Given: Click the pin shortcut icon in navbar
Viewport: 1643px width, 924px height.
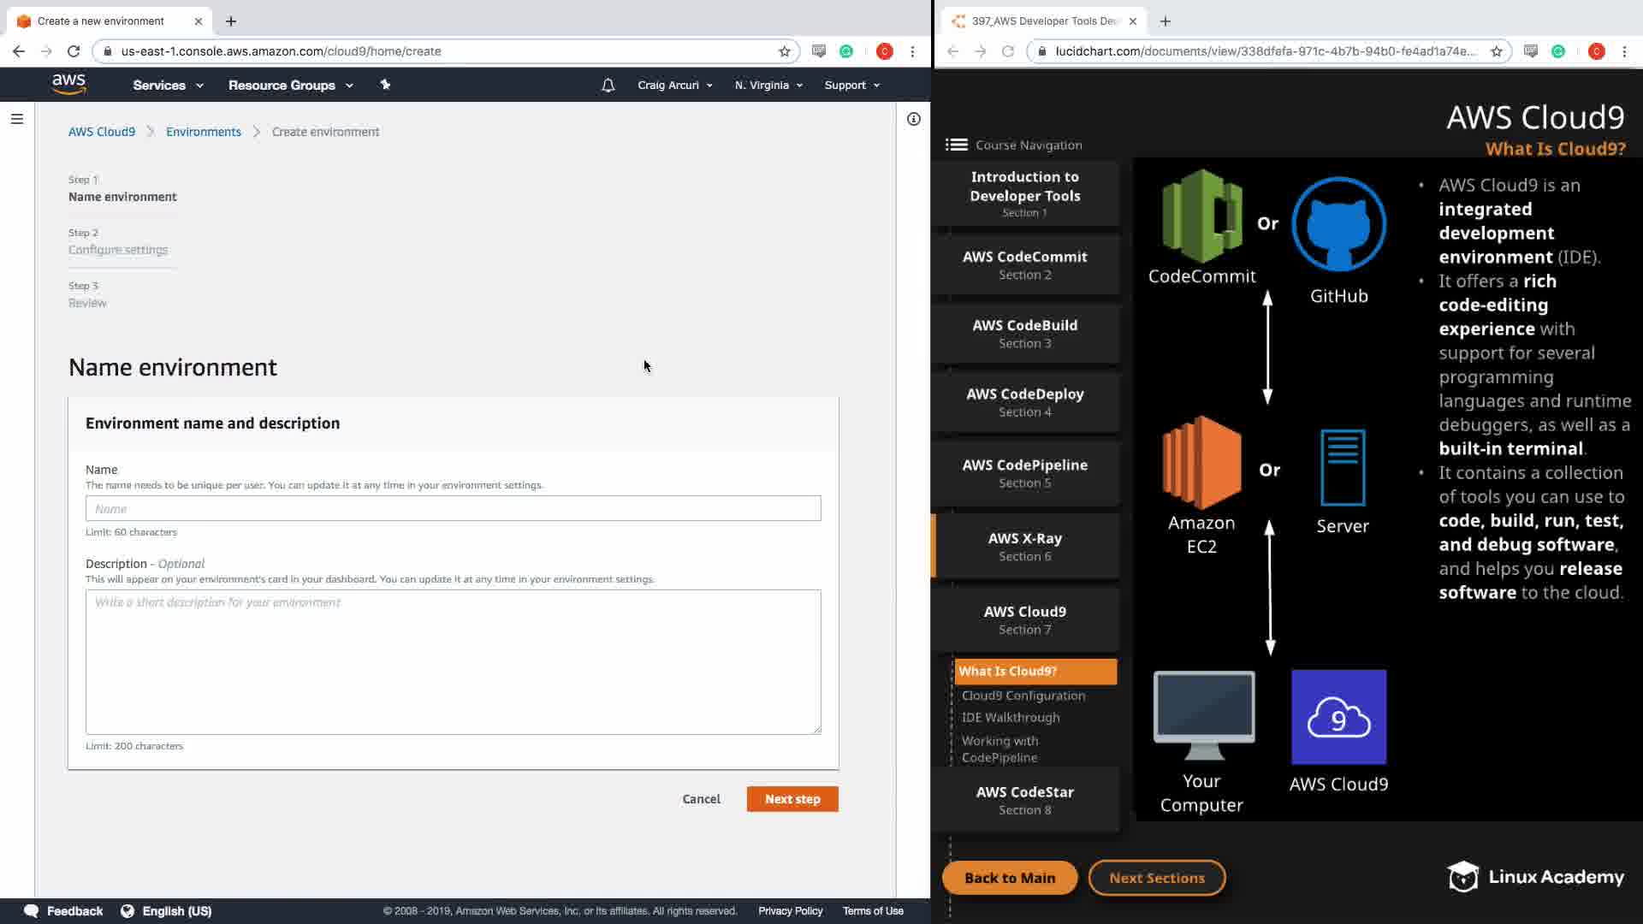Looking at the screenshot, I should [385, 85].
